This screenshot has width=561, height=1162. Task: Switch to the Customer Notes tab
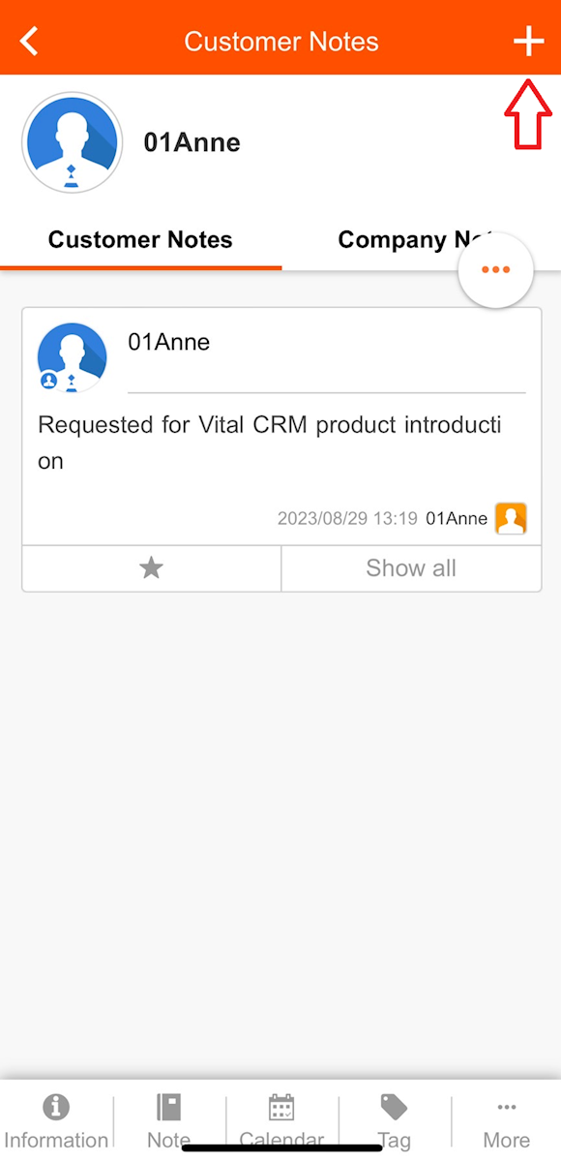coord(140,240)
